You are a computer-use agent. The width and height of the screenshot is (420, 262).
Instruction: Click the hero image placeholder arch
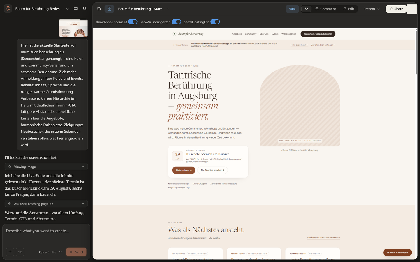[300, 106]
